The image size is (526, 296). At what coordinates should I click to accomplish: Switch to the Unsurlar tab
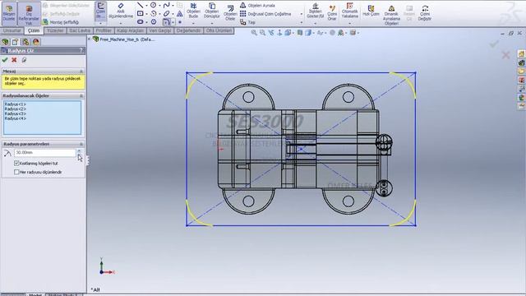(12, 30)
